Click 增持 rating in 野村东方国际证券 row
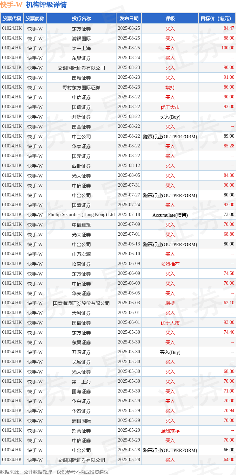Image resolution: width=236 pixels, height=475 pixels. point(170,88)
